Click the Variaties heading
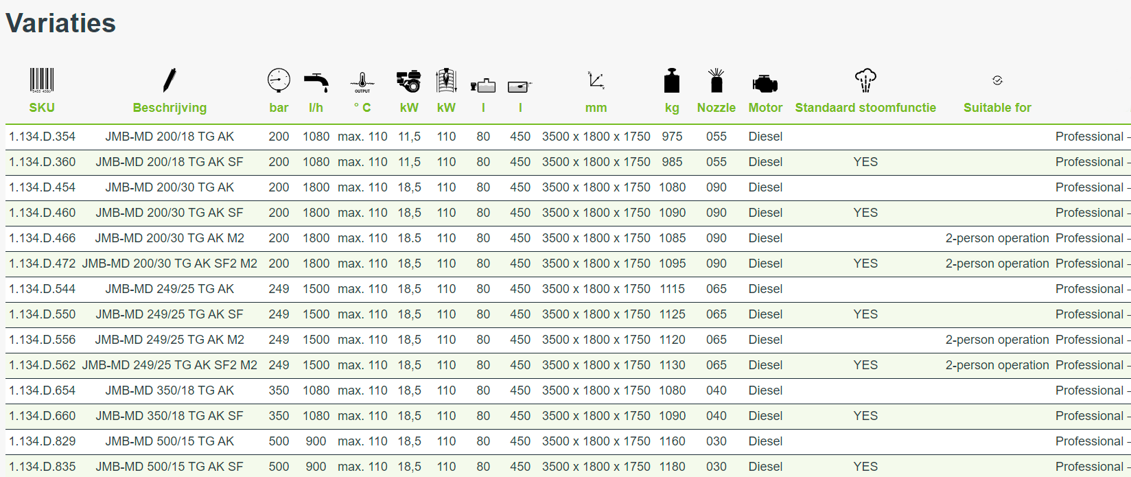1131x477 pixels. tap(60, 23)
